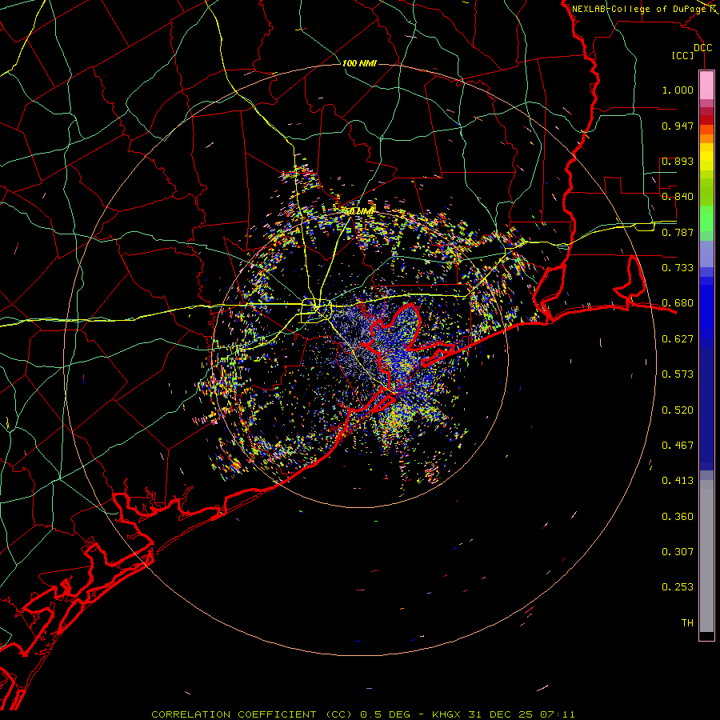Select the 0.627 scale value
The width and height of the screenshot is (720, 720).
678,339
